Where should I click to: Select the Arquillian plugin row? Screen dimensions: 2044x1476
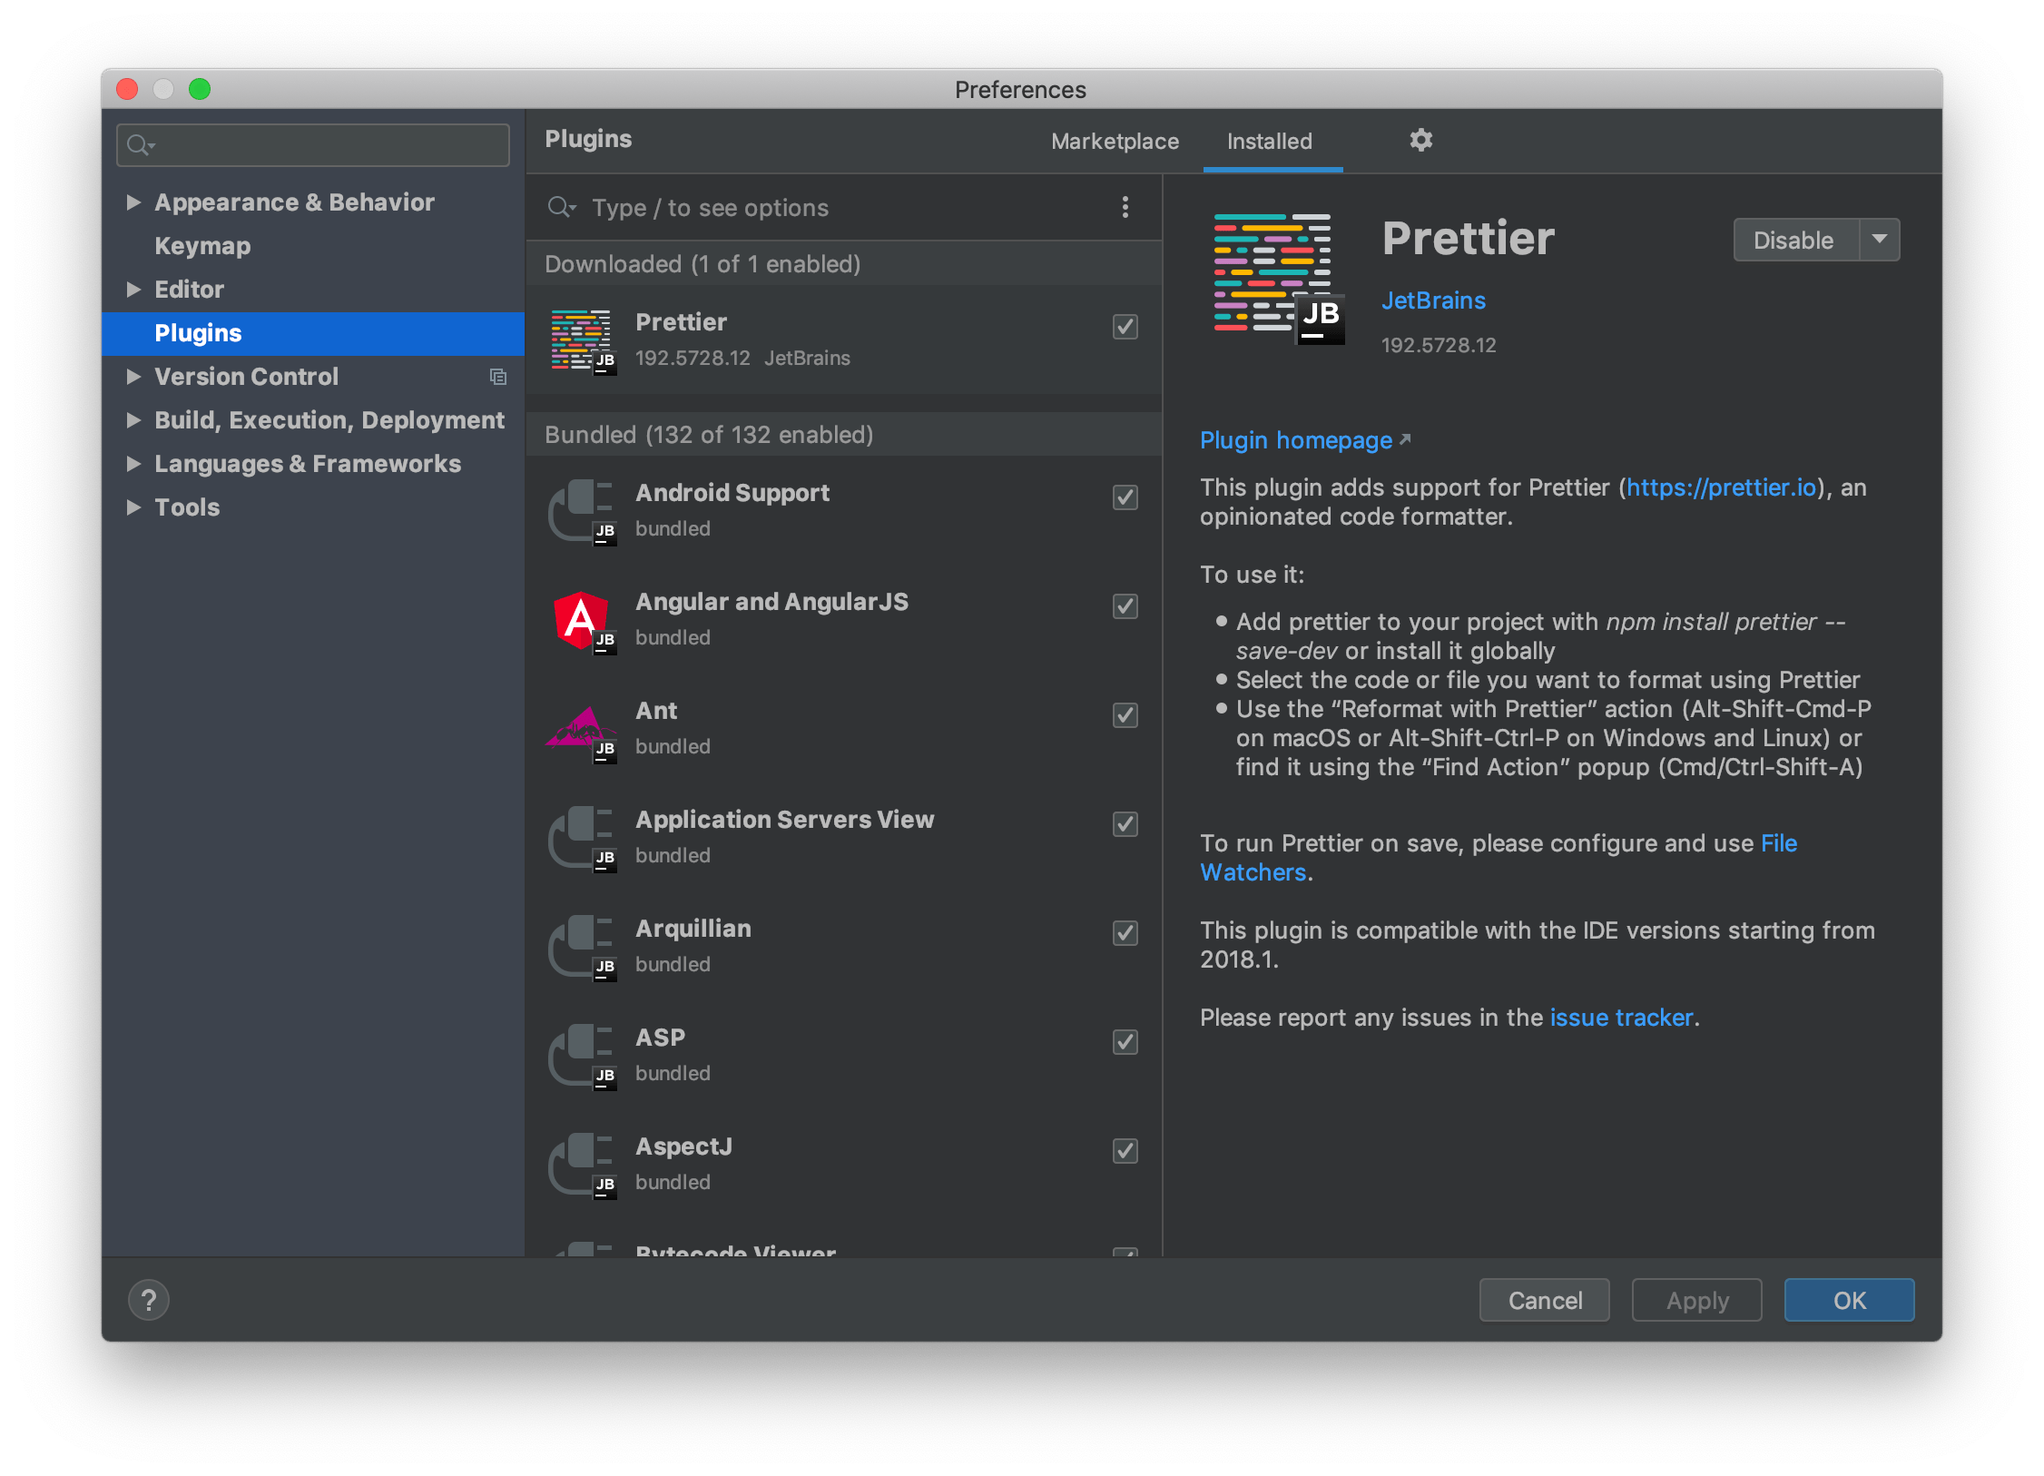point(844,946)
